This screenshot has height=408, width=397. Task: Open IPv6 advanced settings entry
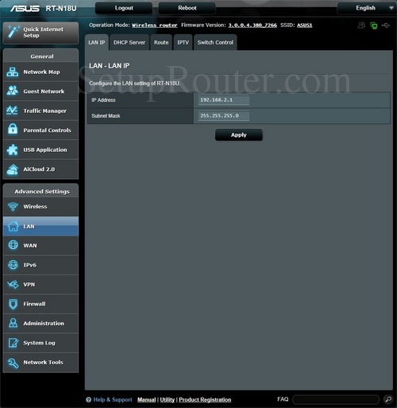[40, 265]
